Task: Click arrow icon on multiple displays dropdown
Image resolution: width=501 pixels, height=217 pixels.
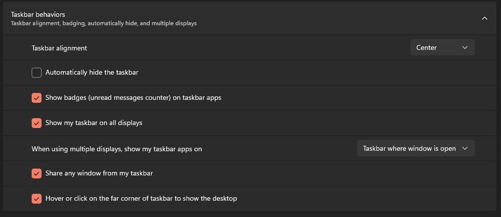Action: coord(465,148)
